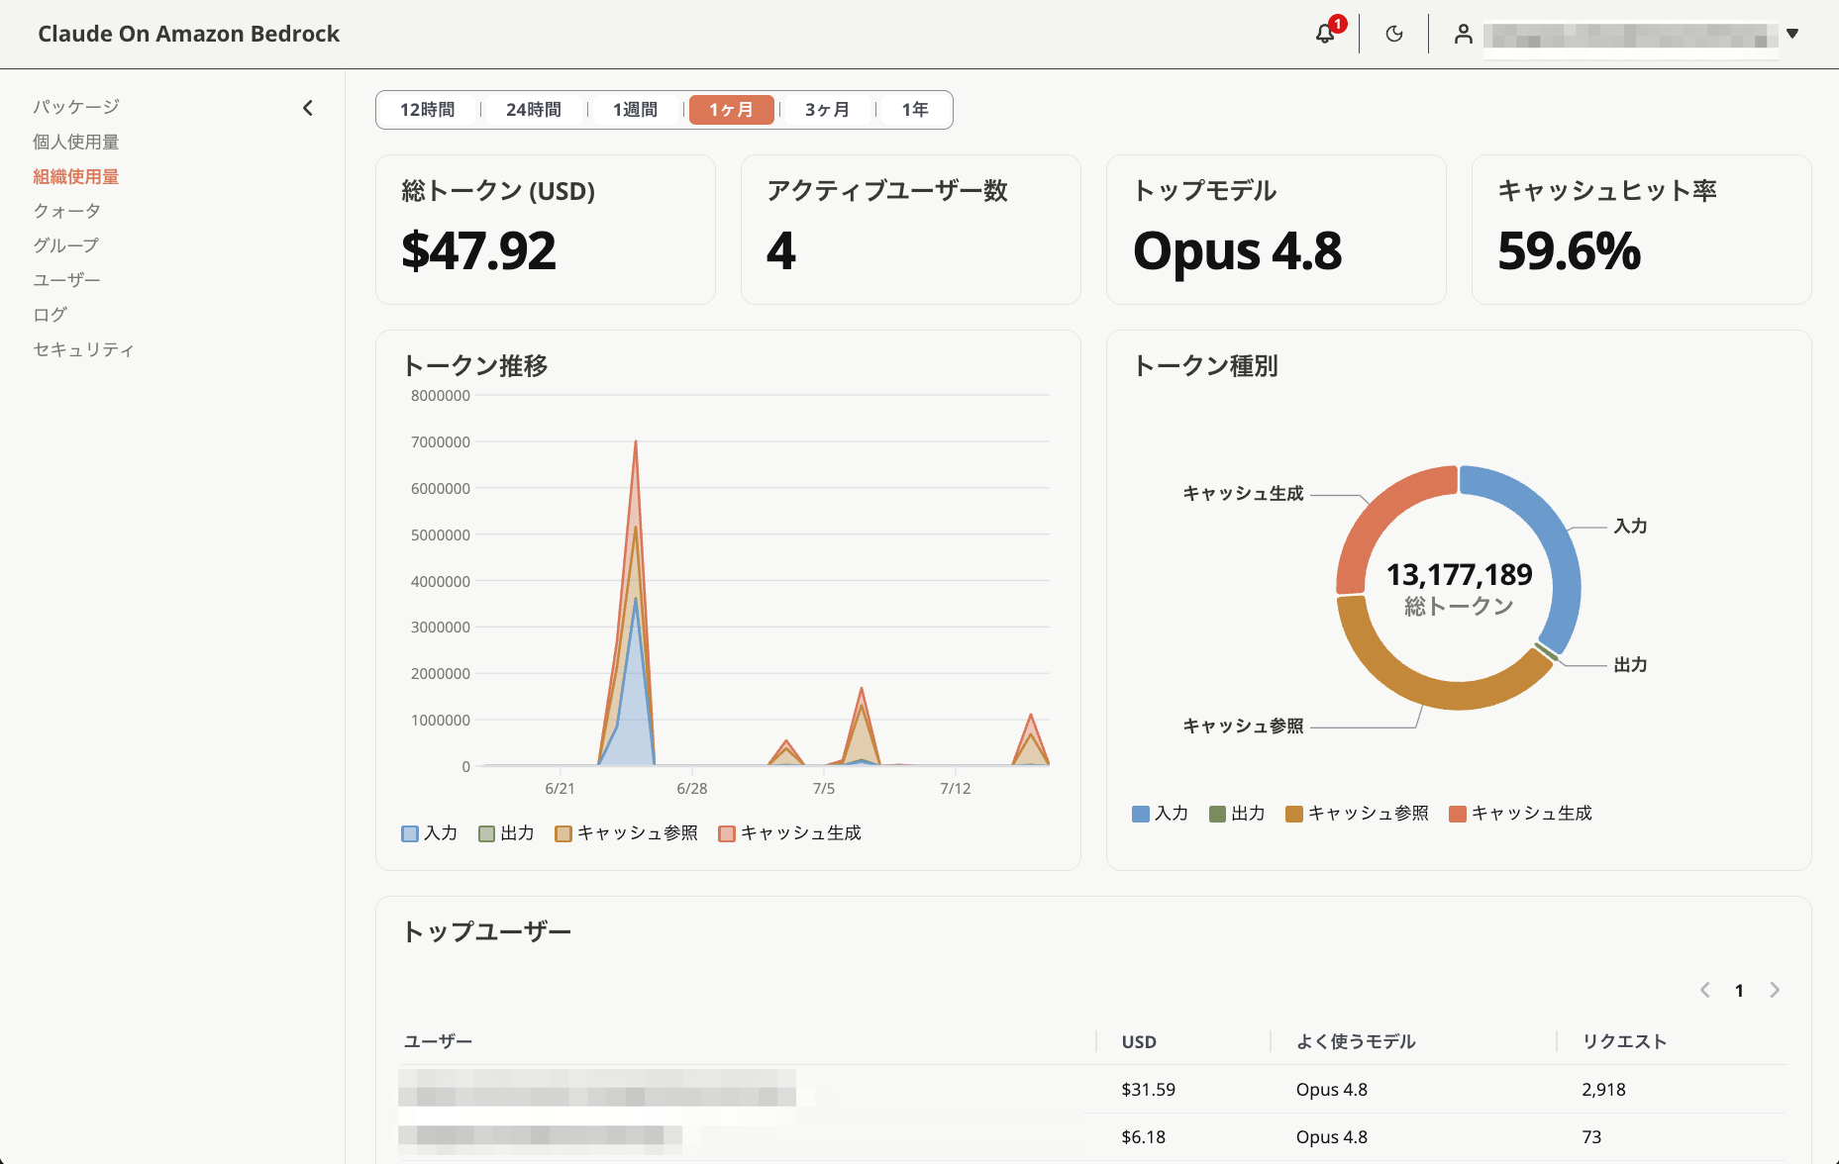The width and height of the screenshot is (1839, 1164).
Task: Click the キャッシュヒット率 59.6% card
Action: point(1642,230)
